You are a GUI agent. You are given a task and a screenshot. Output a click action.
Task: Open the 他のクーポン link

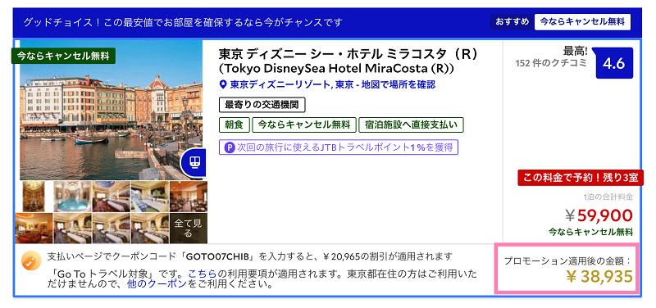coord(157,285)
